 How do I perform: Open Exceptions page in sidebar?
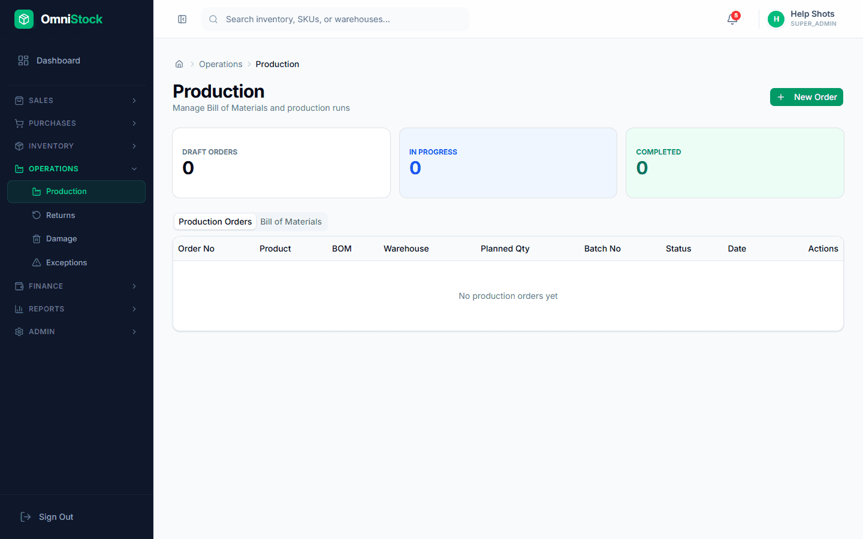(76, 262)
